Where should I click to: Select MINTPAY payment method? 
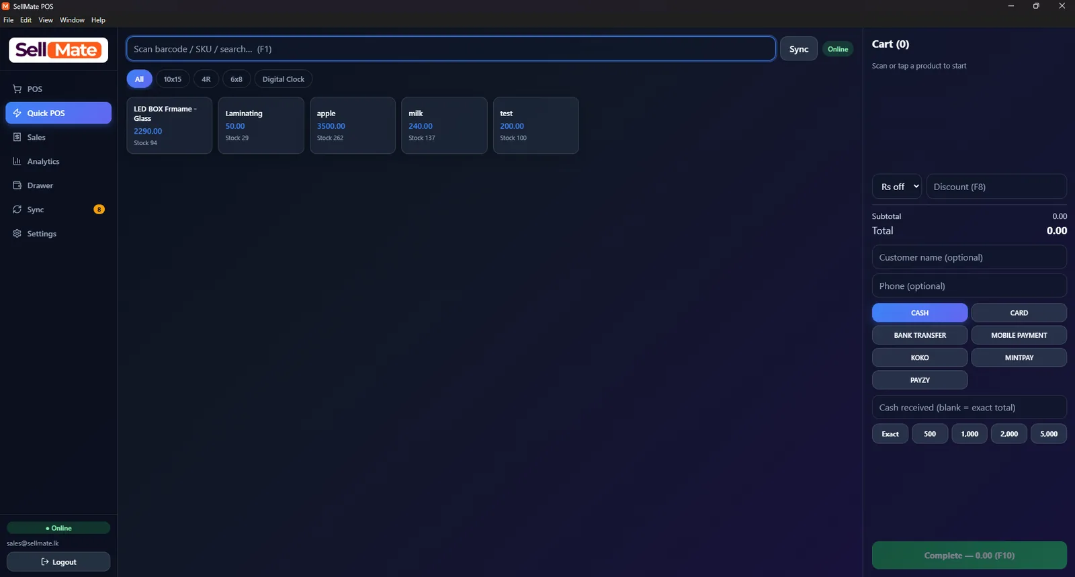click(1019, 357)
